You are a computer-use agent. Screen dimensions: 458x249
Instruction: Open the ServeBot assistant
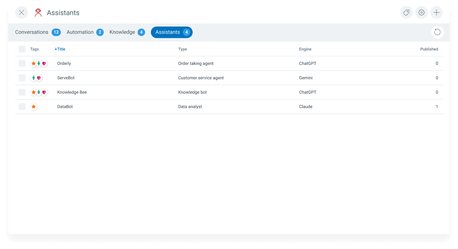click(x=66, y=78)
